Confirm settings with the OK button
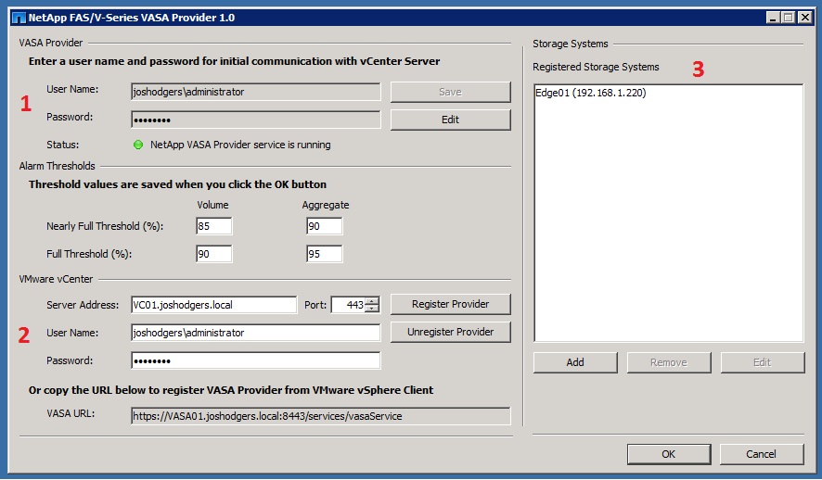Viewport: 822px width, 480px height. [x=669, y=454]
